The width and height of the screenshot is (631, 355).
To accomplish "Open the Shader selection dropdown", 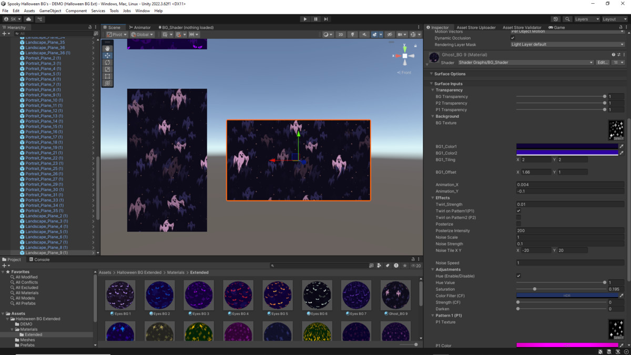I will (x=525, y=63).
